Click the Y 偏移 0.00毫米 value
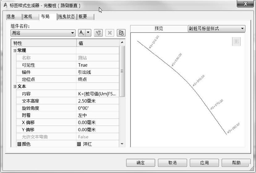Screen dimensions: 256x173 tap(98, 130)
